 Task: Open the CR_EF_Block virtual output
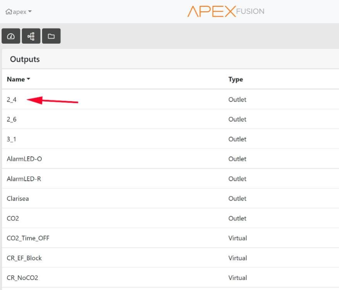[x=24, y=258]
